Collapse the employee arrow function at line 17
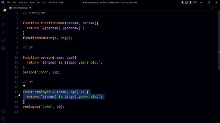The image size is (220, 123). 21,92
